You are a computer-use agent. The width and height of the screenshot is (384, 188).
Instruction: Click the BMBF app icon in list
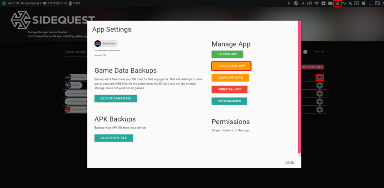point(68,86)
